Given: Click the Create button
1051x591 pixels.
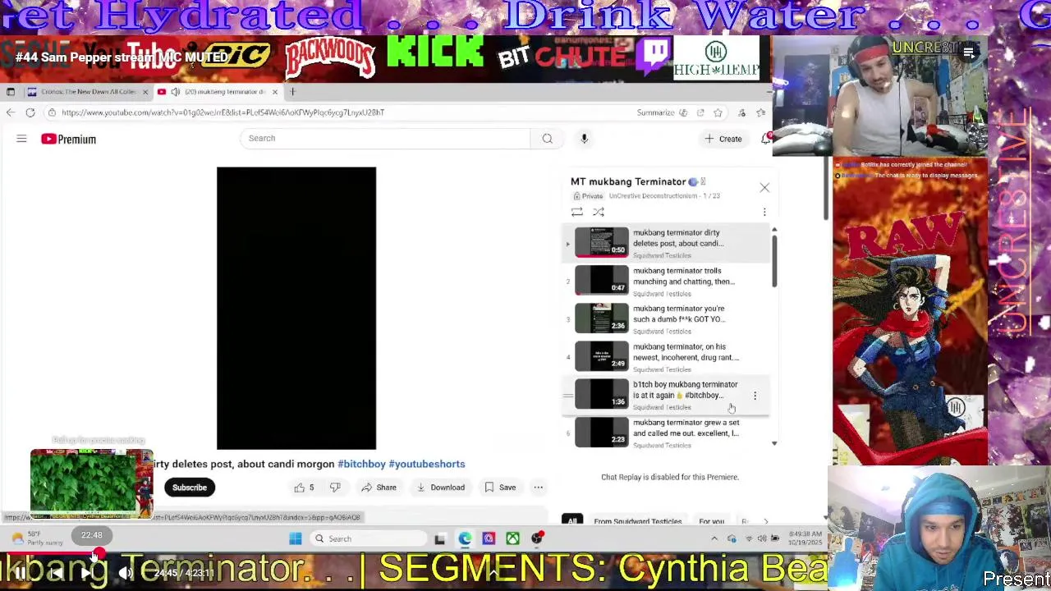Looking at the screenshot, I should 723,139.
